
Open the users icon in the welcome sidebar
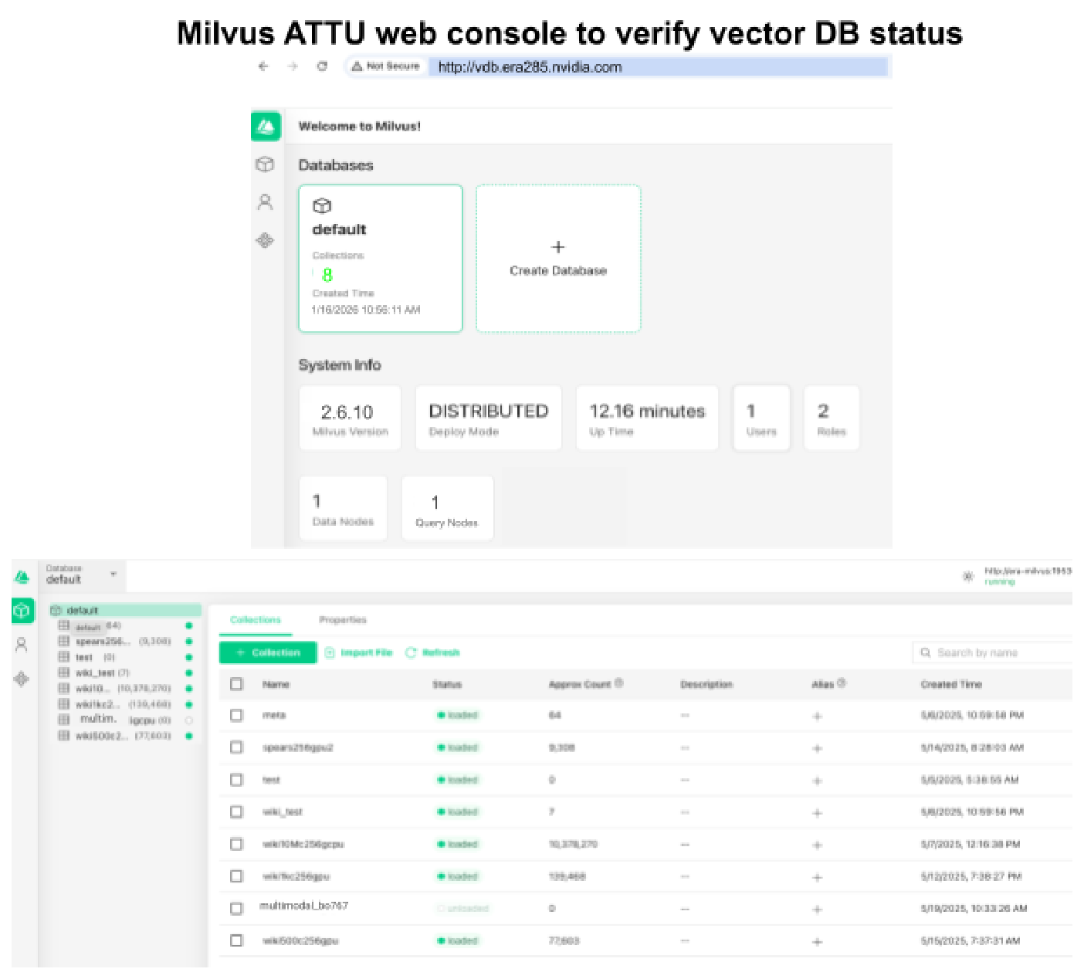265,202
